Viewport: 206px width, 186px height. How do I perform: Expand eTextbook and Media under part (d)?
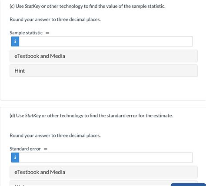pos(103,172)
